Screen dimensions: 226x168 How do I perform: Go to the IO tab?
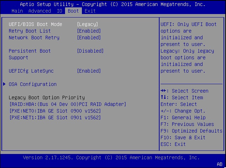pos(59,11)
